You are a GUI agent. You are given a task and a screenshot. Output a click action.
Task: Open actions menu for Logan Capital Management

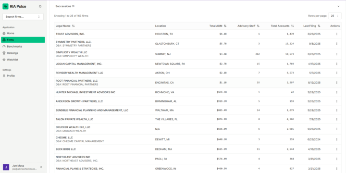(337, 64)
